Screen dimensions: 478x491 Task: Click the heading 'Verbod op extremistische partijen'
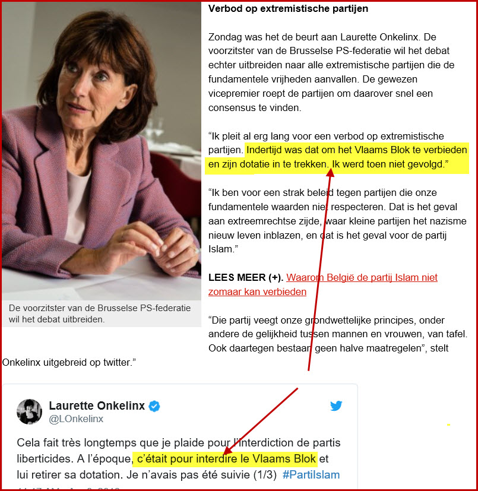click(x=288, y=9)
